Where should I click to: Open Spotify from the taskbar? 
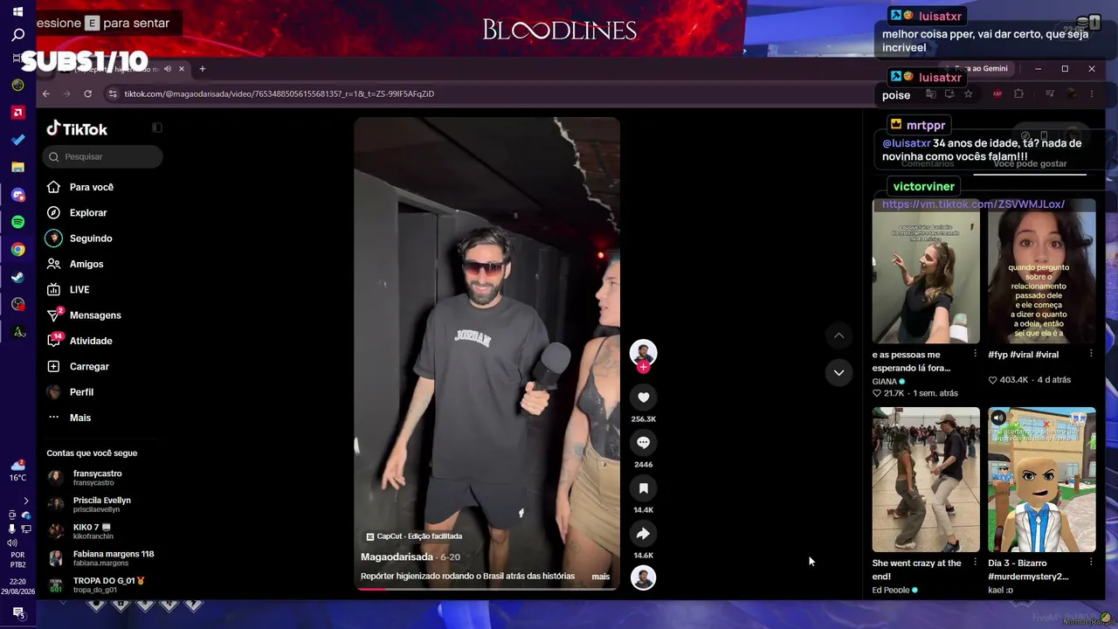point(18,222)
